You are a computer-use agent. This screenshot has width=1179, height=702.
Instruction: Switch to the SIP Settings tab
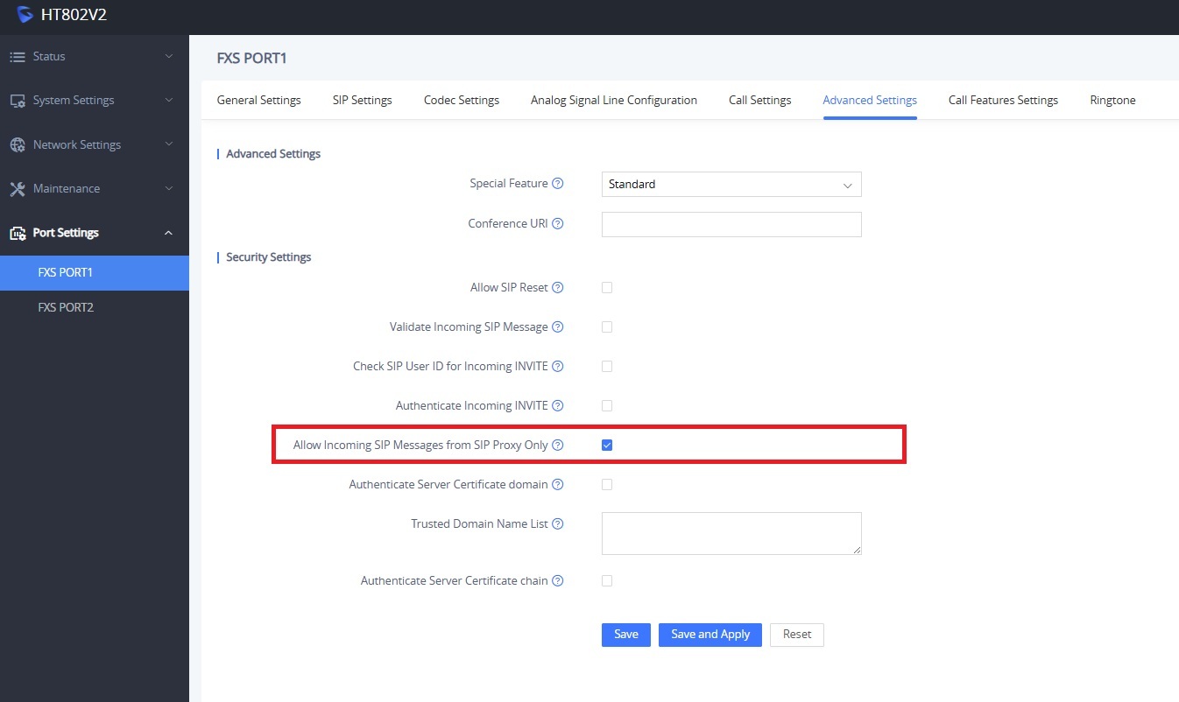pos(362,101)
